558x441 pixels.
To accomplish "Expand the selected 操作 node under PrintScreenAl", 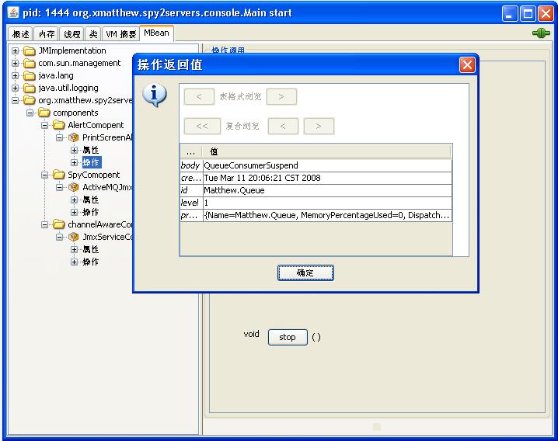I will pyautogui.click(x=74, y=162).
